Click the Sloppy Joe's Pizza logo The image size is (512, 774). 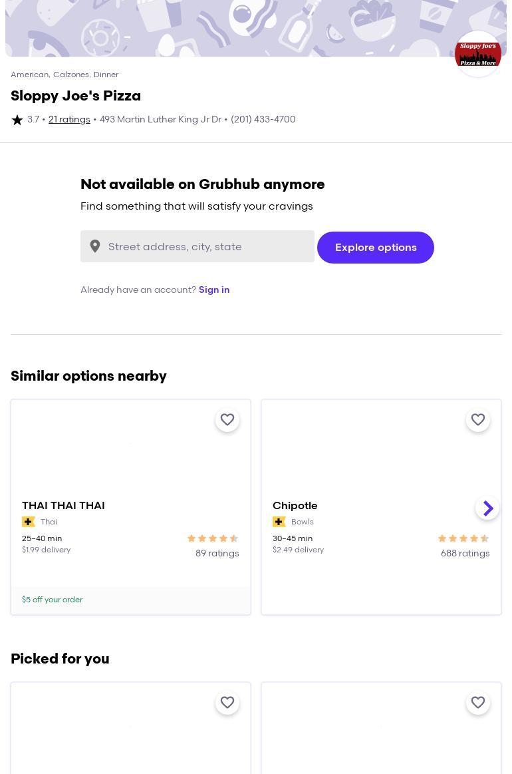[477, 54]
